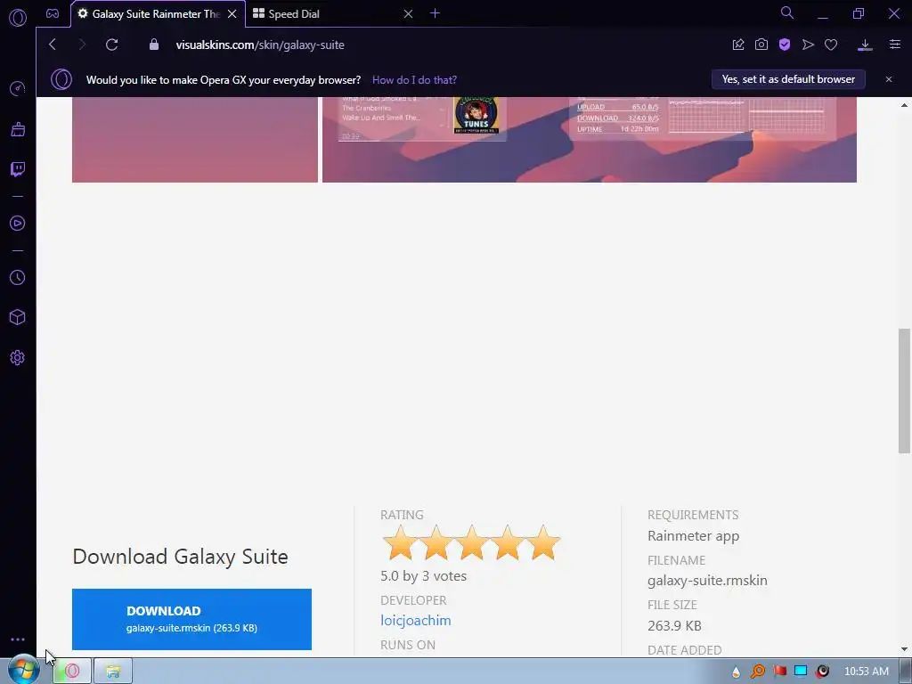Close the Galaxy Suite tab

(x=232, y=14)
